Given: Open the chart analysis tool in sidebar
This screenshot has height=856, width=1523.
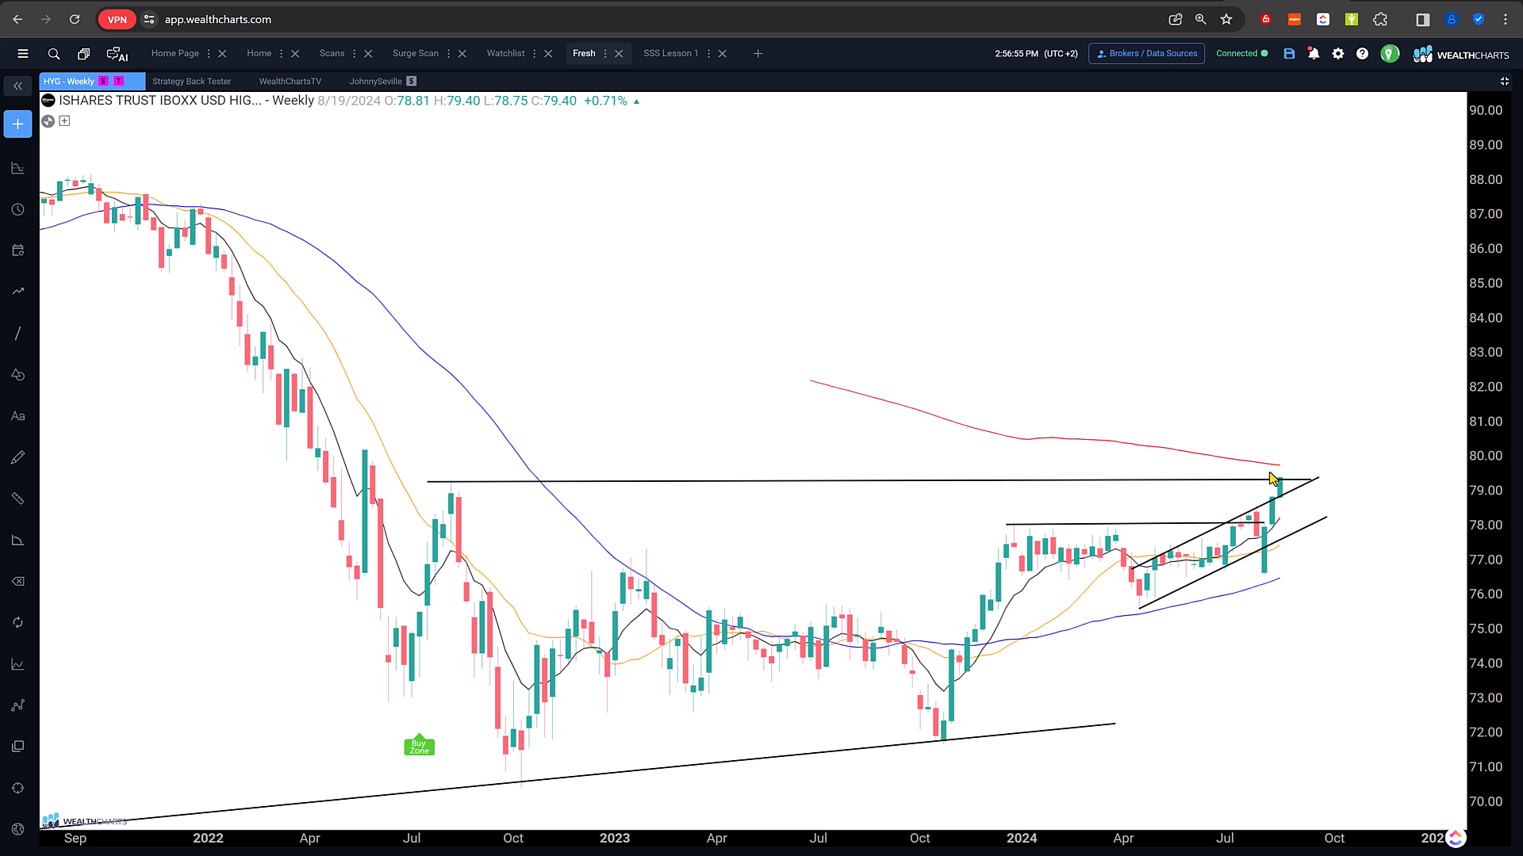Looking at the screenshot, I should point(17,664).
